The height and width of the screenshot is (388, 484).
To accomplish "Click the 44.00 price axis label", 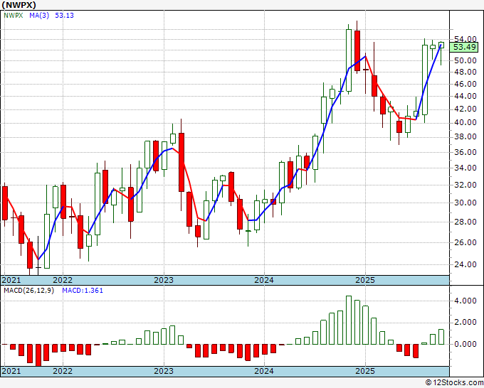I will 465,96.
